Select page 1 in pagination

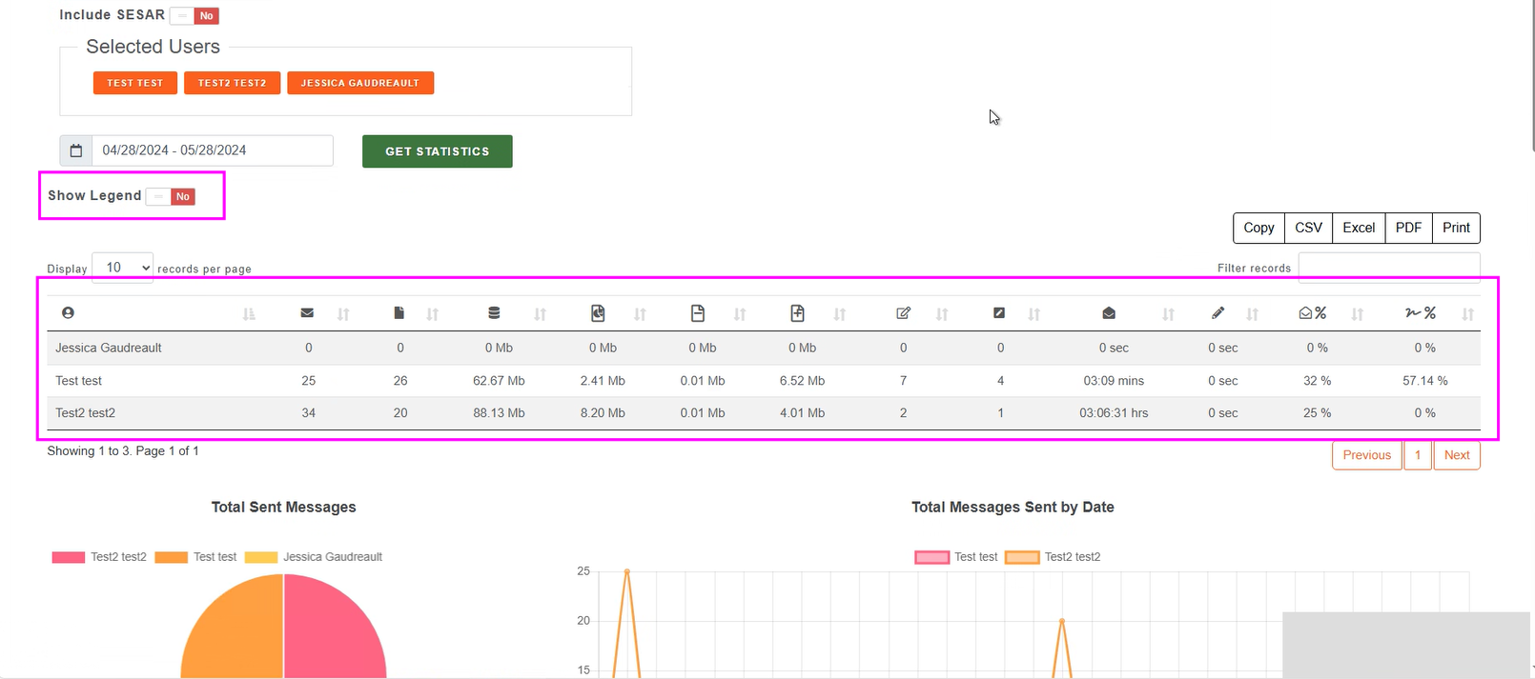1418,455
